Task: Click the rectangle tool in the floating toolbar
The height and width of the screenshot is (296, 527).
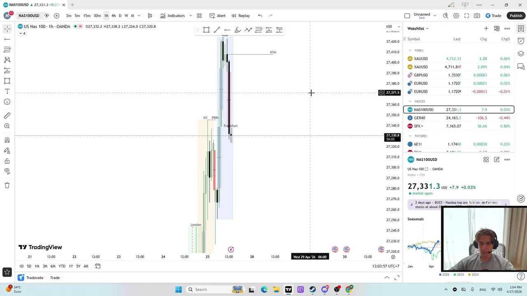Action: pos(206,30)
